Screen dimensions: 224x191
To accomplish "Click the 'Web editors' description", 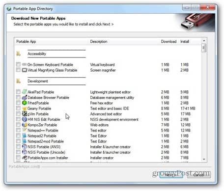I will [99, 125].
